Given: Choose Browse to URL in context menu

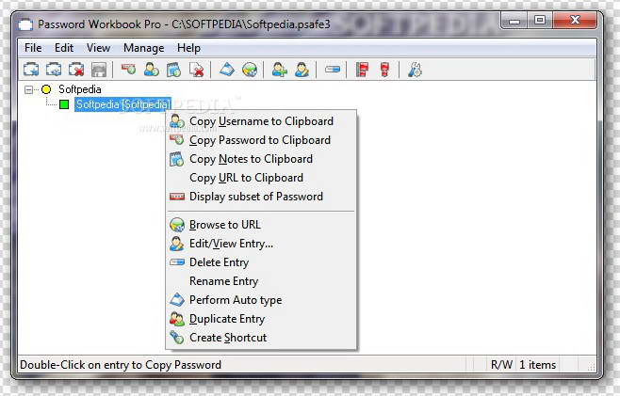Looking at the screenshot, I should 261,225.
